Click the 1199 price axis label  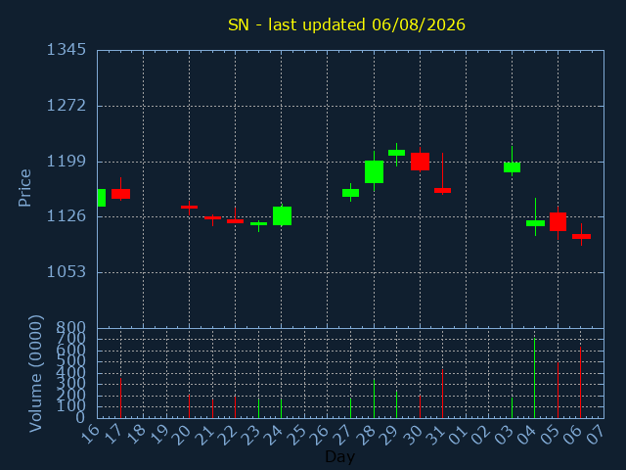click(67, 162)
